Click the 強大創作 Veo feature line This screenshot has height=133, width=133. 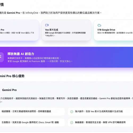click(x=99, y=111)
